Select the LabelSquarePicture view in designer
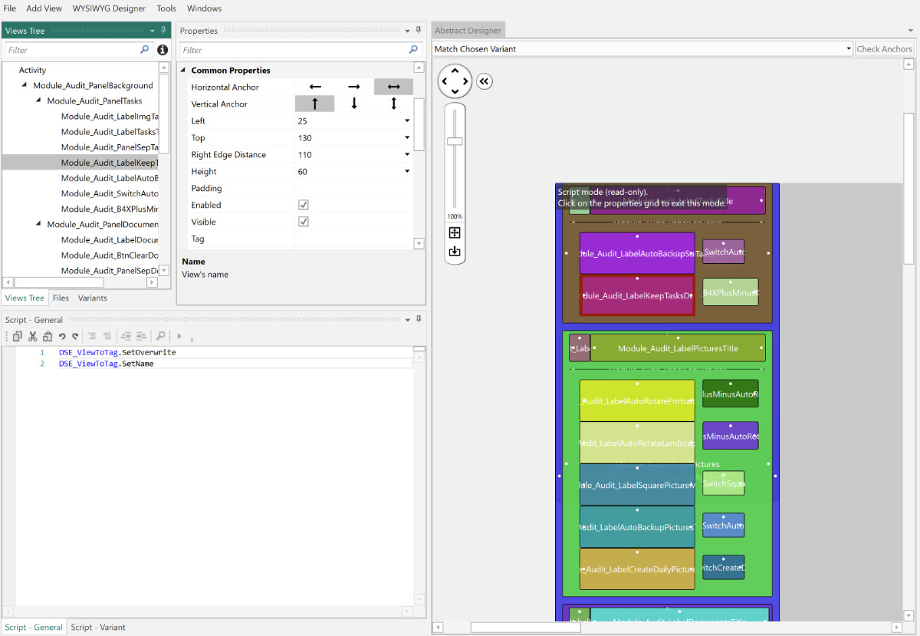920x636 pixels. click(x=637, y=485)
